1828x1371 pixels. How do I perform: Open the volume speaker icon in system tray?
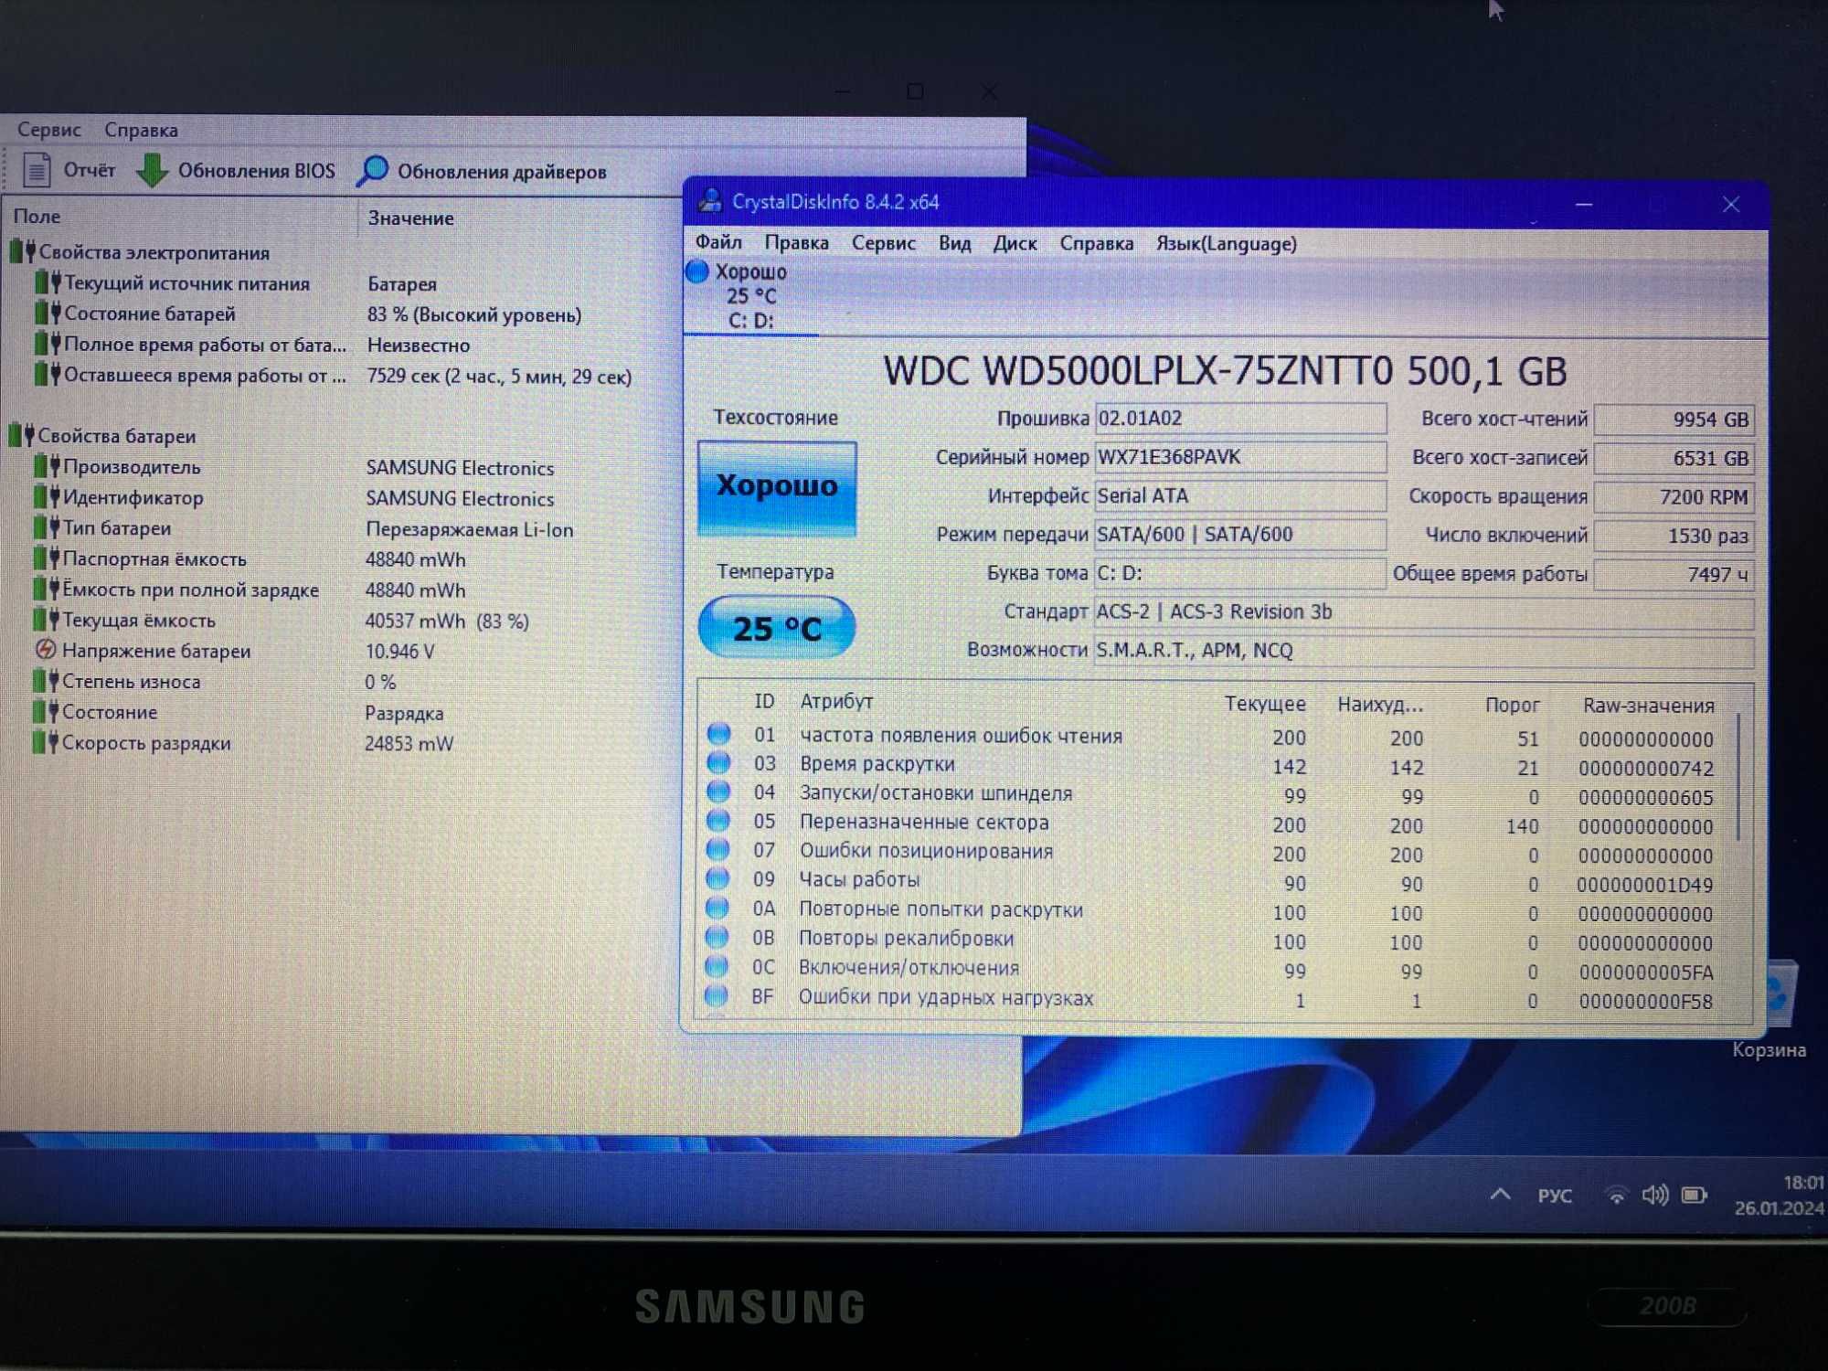point(1654,1195)
